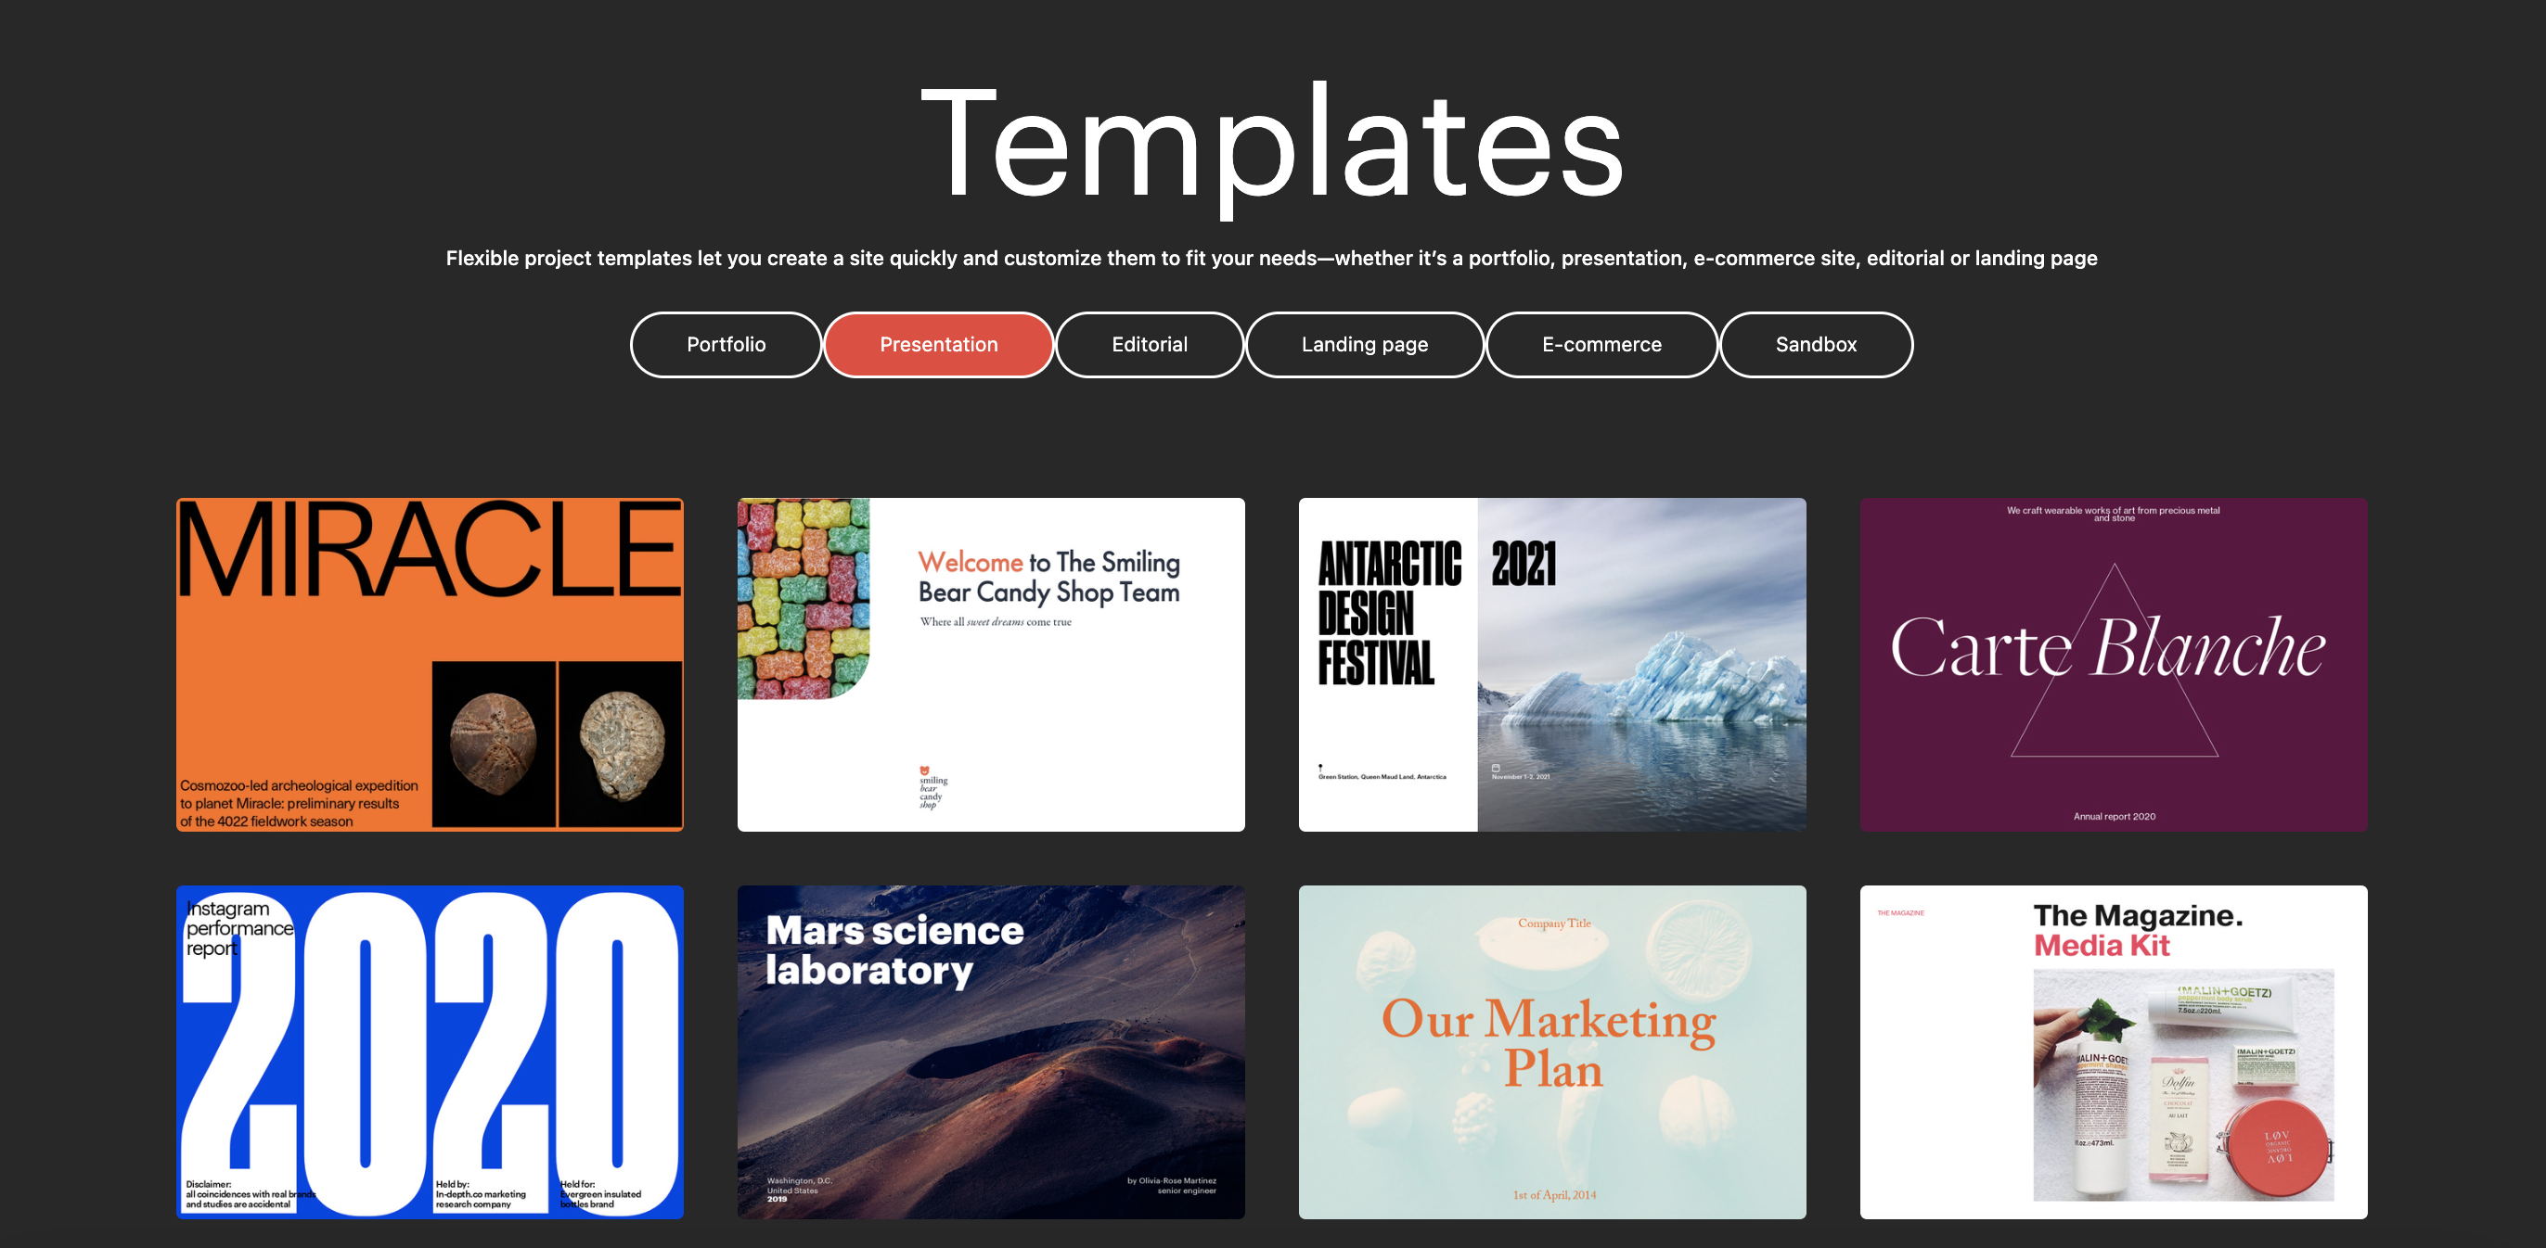Viewport: 2546px width, 1248px height.
Task: Open Mars science laboratory template
Action: pyautogui.click(x=990, y=1051)
